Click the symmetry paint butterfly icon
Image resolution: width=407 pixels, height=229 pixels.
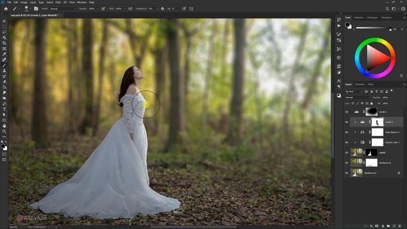click(191, 8)
